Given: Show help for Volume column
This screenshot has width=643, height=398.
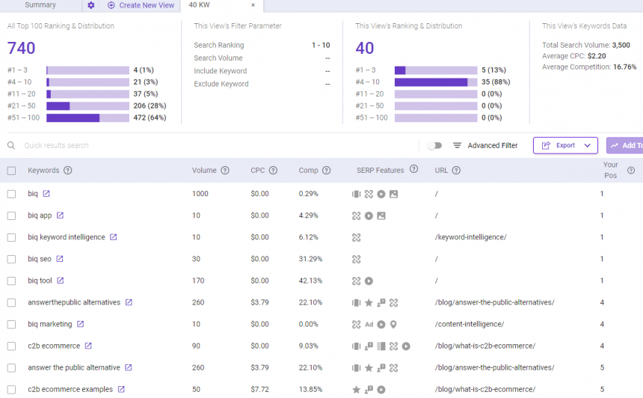Looking at the screenshot, I should (x=225, y=171).
